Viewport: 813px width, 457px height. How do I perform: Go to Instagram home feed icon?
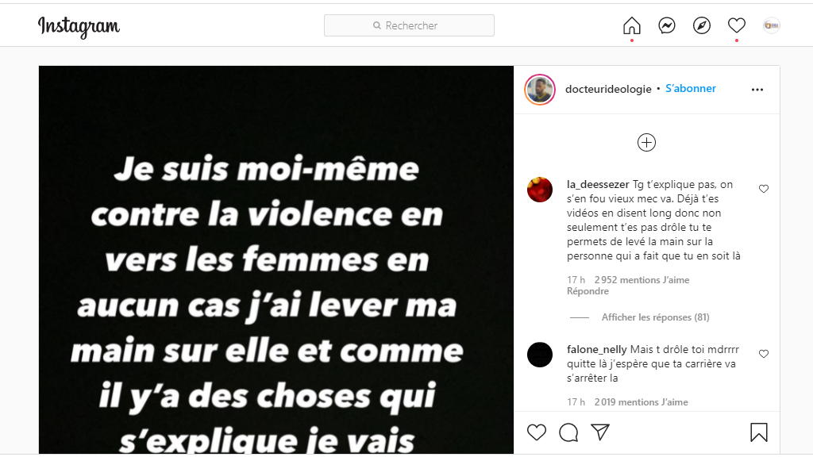(x=631, y=25)
